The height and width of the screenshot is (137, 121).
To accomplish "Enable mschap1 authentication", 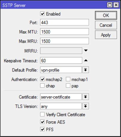I will [68, 79].
